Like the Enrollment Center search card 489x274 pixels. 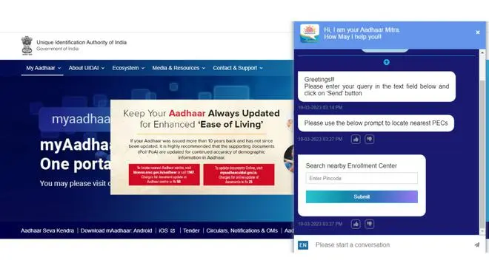pyautogui.click(x=356, y=224)
